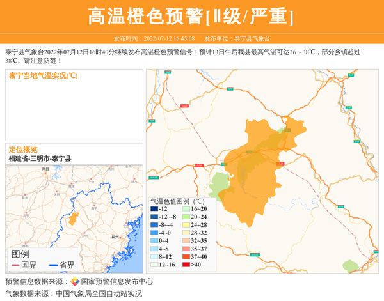Open the 泰宁当地气温实况 panel header
Screen dimensions: 384x301
pyautogui.click(x=43, y=76)
